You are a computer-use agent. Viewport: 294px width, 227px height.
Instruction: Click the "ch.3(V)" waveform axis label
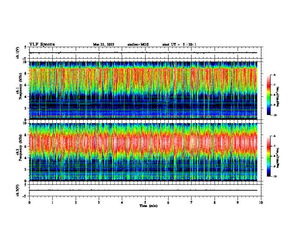[x=18, y=190]
